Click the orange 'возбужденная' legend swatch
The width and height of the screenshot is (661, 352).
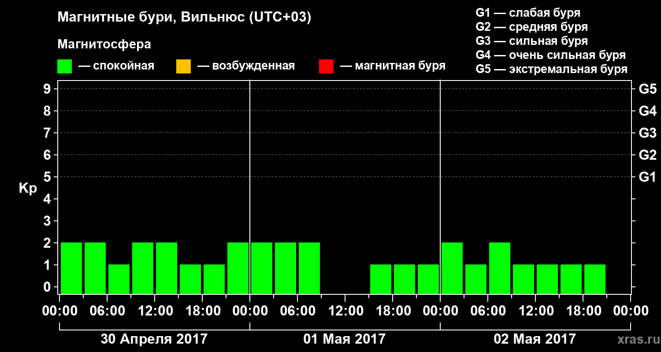click(183, 66)
